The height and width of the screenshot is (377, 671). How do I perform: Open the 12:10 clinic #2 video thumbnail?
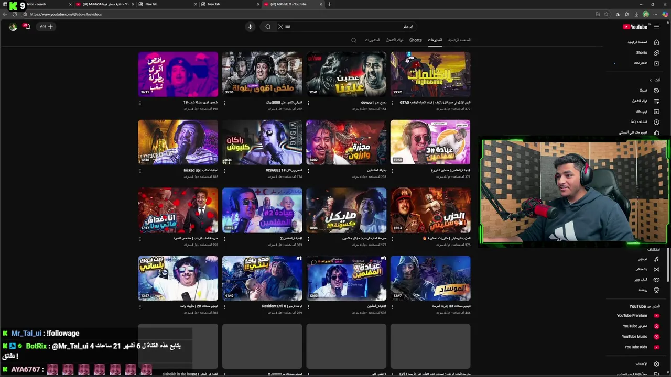pos(262,210)
